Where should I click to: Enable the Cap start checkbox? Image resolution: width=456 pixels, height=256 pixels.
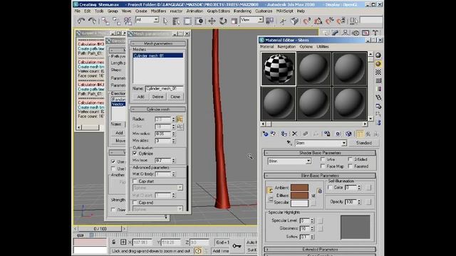click(135, 181)
